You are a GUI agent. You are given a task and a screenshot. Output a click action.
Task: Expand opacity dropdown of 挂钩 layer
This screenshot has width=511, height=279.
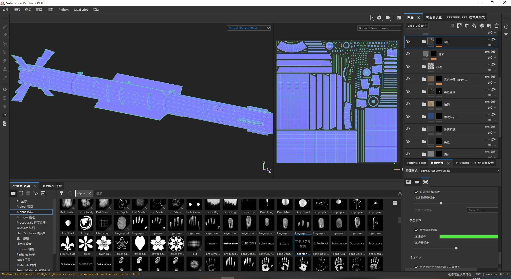point(491,108)
